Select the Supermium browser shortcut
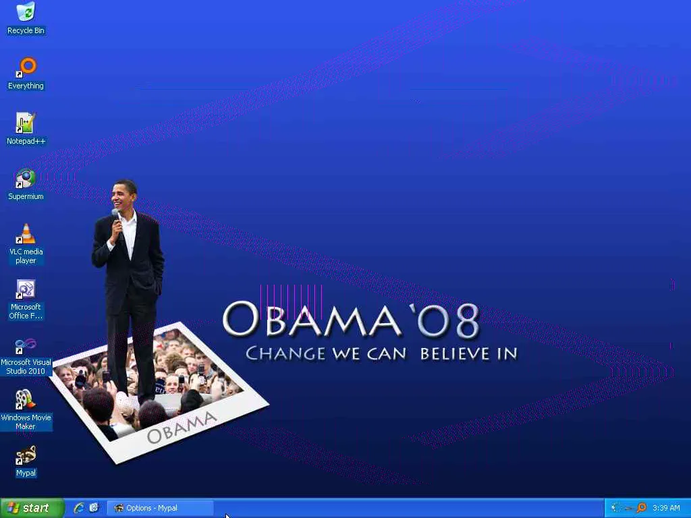This screenshot has width=691, height=518. 26,184
